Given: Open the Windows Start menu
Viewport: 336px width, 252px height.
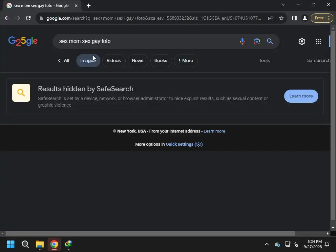Looking at the screenshot, I should (10, 244).
